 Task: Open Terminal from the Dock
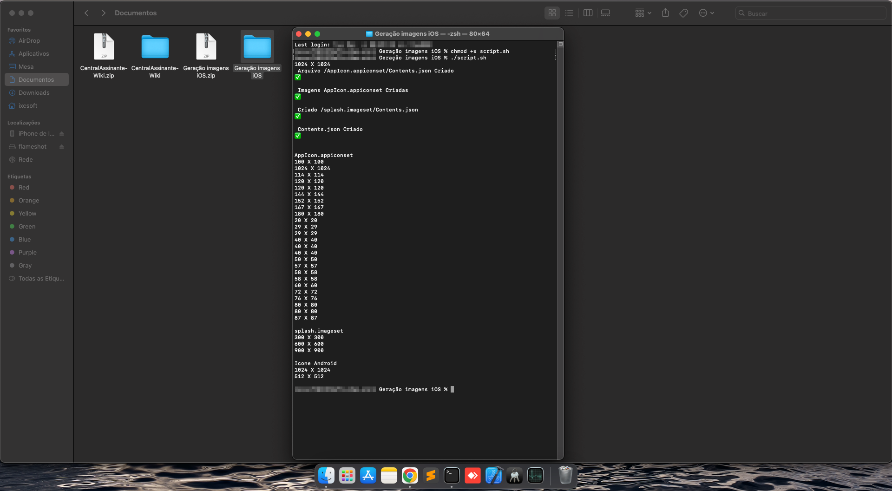452,476
